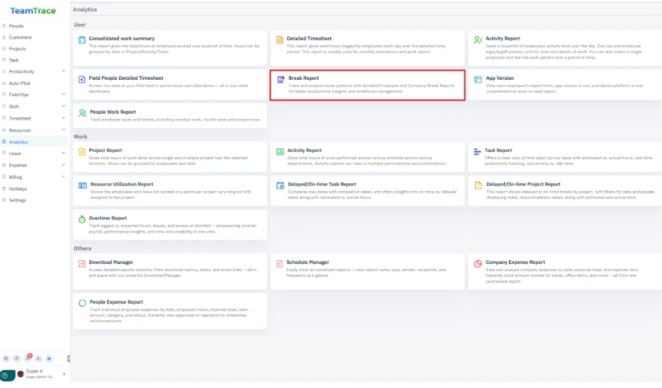Click the TeamTrace logo
Viewport: 662px width, 388px height.
pos(33,10)
